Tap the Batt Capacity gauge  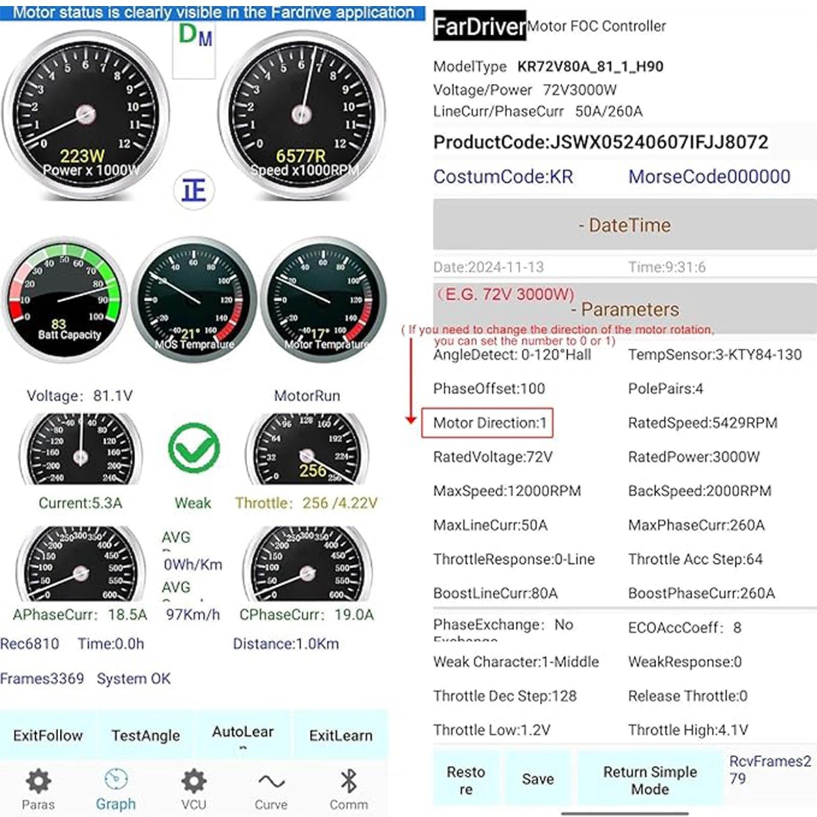click(65, 300)
